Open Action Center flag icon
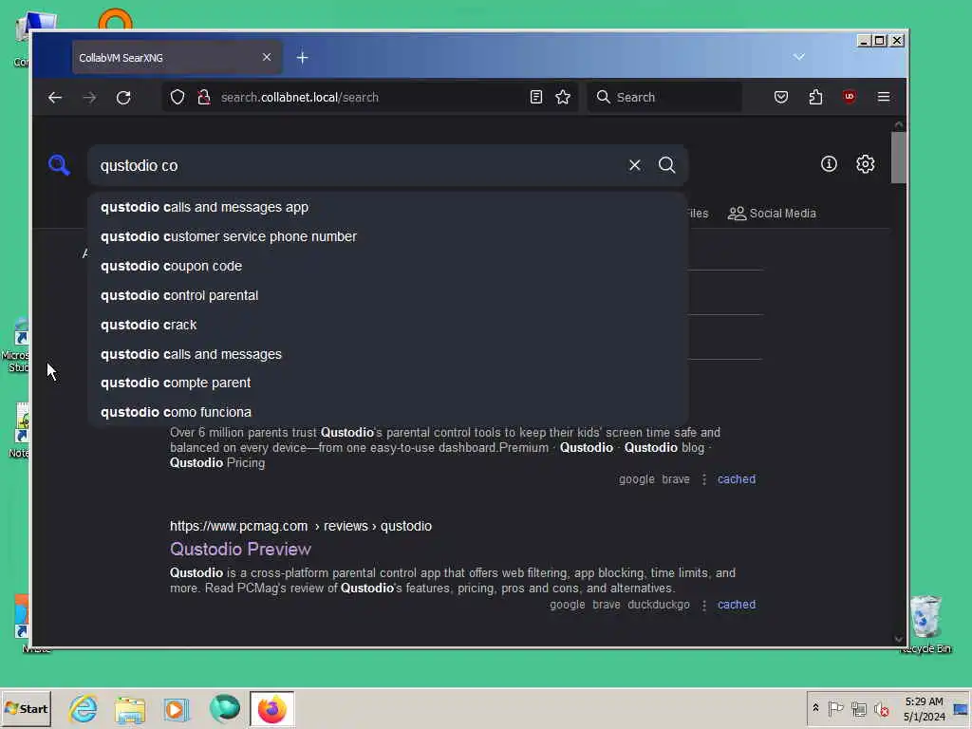Viewport: 972px width, 729px height. (835, 708)
